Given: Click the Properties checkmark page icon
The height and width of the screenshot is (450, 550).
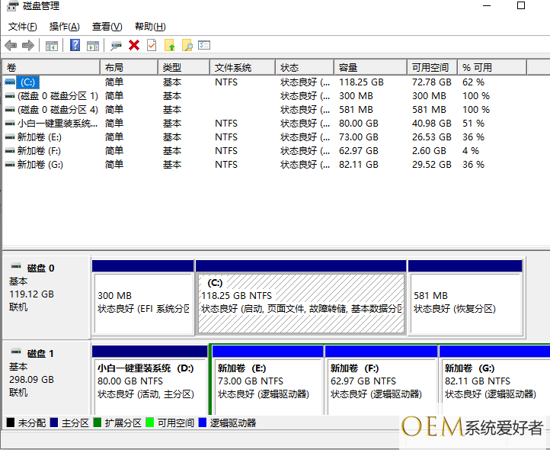Looking at the screenshot, I should [x=152, y=46].
